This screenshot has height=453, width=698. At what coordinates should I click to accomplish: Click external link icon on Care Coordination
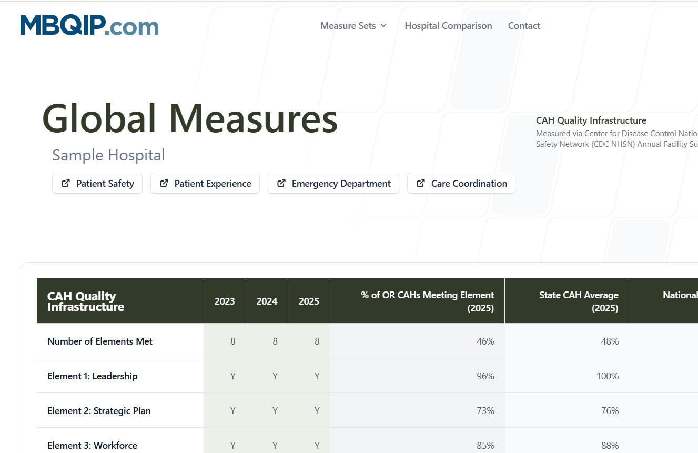[x=421, y=183]
